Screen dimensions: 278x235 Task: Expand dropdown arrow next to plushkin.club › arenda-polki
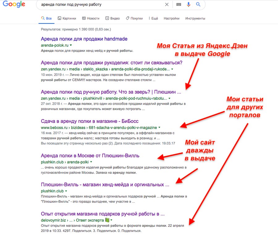[91, 162]
